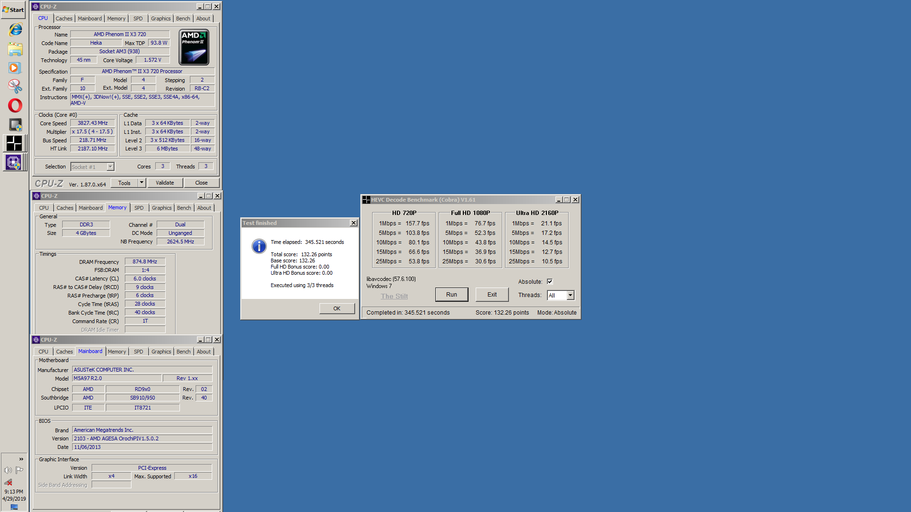The width and height of the screenshot is (911, 512).
Task: Click the NB Frequency value 2624.5 MHz
Action: pyautogui.click(x=180, y=242)
